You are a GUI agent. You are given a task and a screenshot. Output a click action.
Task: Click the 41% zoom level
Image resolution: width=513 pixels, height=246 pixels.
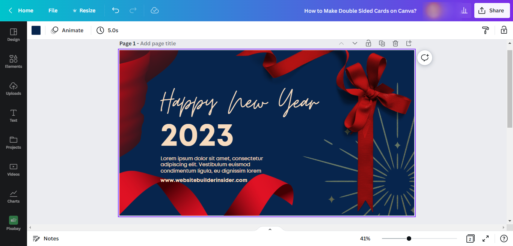point(365,239)
